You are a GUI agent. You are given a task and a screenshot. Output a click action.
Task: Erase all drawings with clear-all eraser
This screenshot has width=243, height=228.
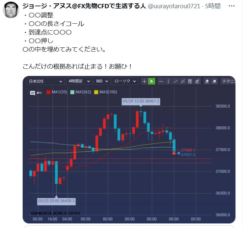coord(214,81)
